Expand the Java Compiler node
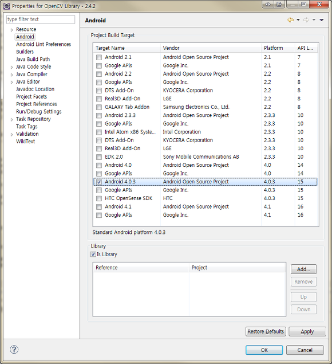The height and width of the screenshot is (364, 332). coord(12,75)
